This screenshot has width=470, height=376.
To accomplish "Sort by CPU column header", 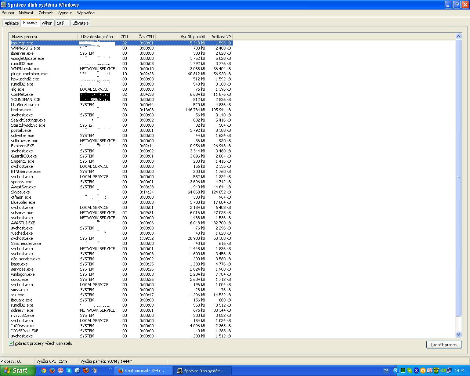I will coord(124,37).
